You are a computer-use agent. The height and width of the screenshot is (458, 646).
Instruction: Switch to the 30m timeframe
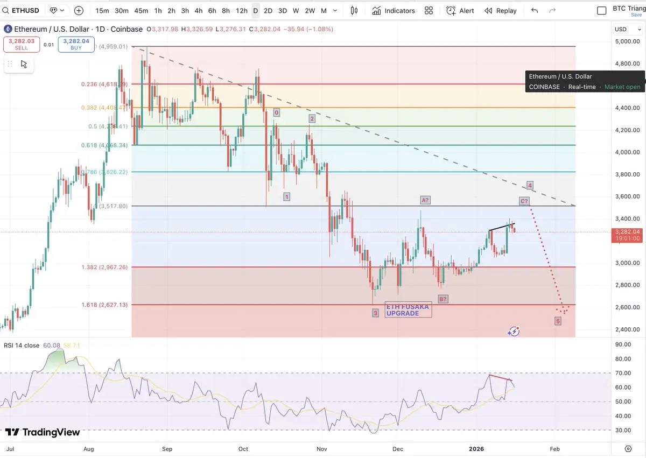click(122, 11)
